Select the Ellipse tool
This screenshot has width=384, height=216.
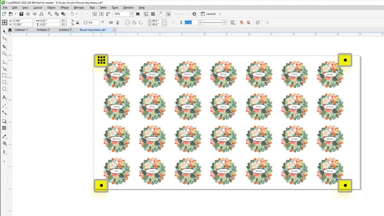coord(4,82)
